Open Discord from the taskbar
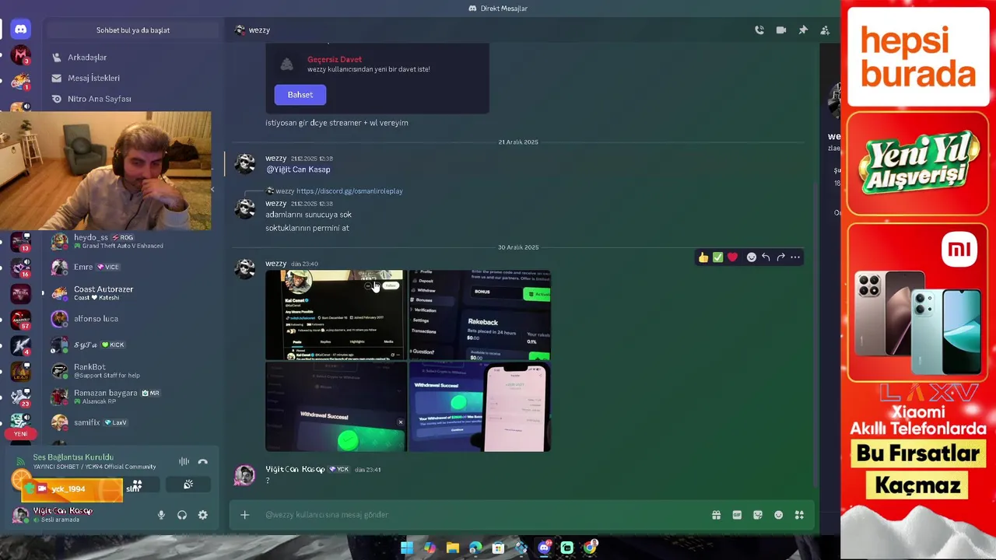 544,548
